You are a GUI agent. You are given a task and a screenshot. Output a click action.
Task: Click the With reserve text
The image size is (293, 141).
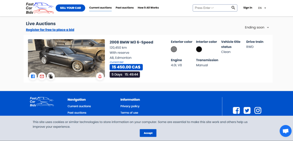(x=119, y=53)
